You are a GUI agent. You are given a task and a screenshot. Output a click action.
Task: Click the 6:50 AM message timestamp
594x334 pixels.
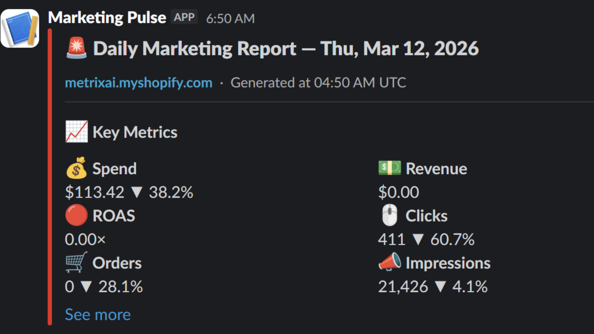pos(231,19)
